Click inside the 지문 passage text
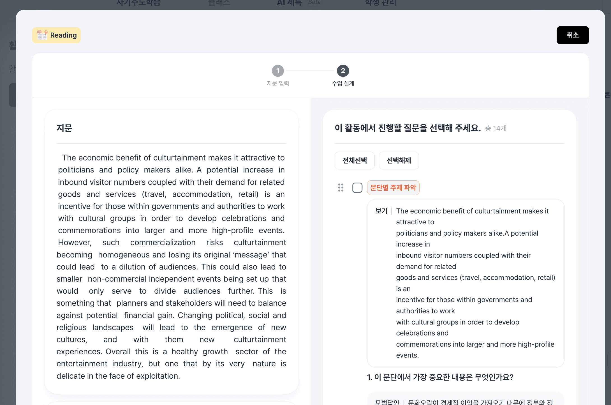Image resolution: width=611 pixels, height=405 pixels. 171,266
